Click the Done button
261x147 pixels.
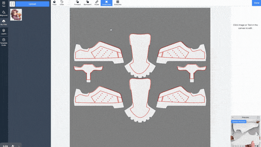point(256,3)
